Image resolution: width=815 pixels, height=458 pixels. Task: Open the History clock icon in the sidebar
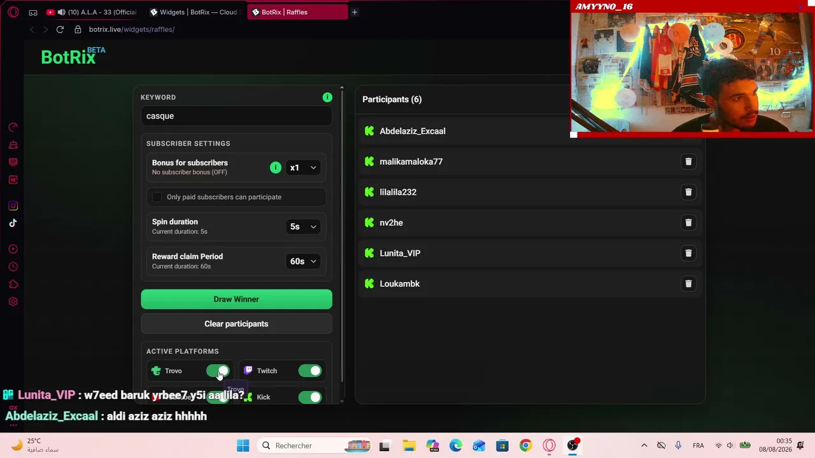coord(13,267)
